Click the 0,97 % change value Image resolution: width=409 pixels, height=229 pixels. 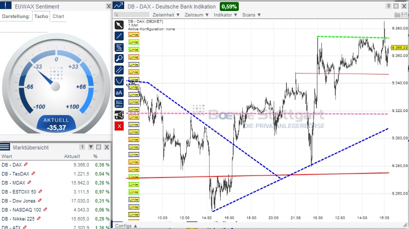coord(102,191)
